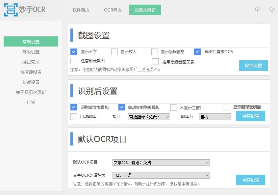Click the note starting 注意：任意形状截图
Image resolution: width=278 pixels, height=195 pixels.
[115, 69]
